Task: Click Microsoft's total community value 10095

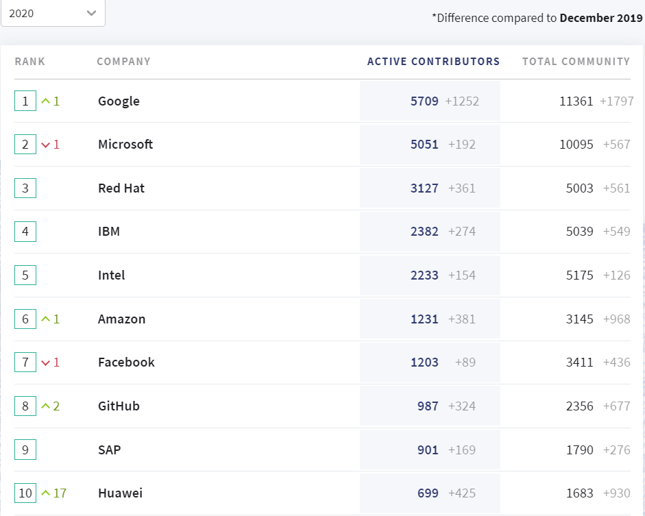Action: click(x=576, y=145)
